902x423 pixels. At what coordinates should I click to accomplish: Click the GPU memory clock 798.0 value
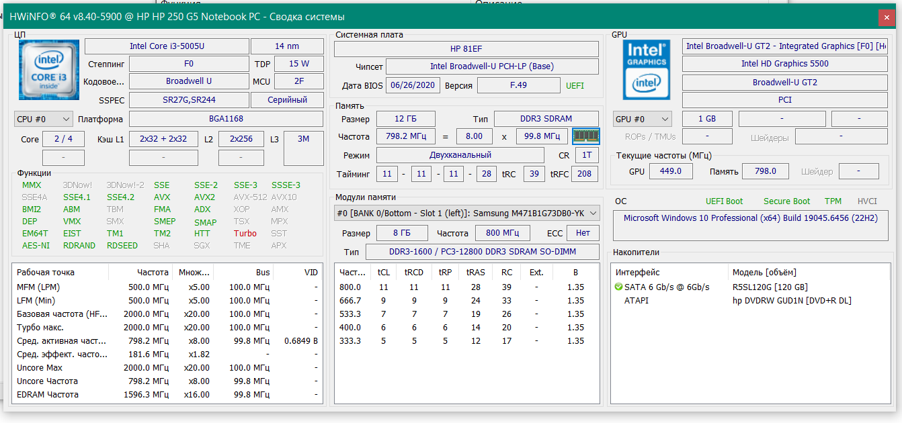coord(766,171)
